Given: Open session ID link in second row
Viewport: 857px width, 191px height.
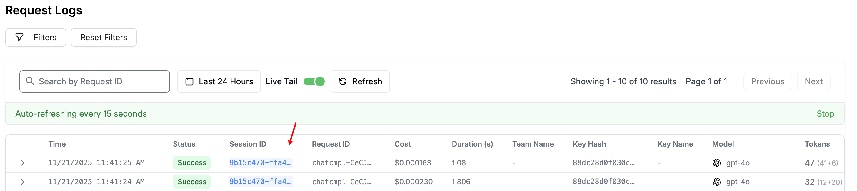Looking at the screenshot, I should coord(260,182).
